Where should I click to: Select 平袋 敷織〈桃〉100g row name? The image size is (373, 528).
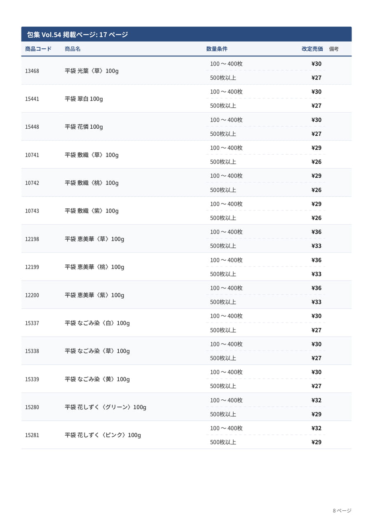click(x=91, y=183)
